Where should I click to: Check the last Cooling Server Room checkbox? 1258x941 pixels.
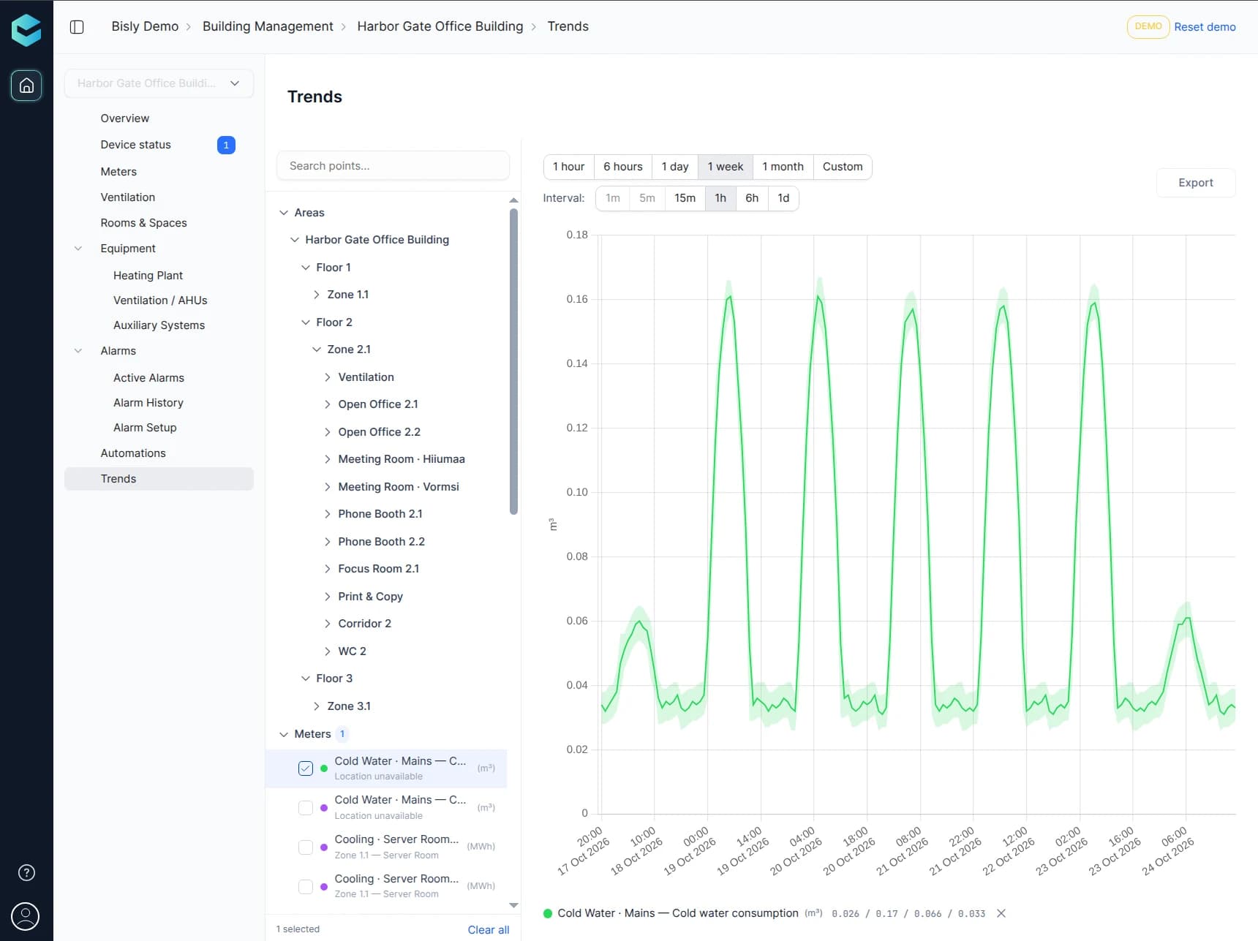(x=306, y=886)
